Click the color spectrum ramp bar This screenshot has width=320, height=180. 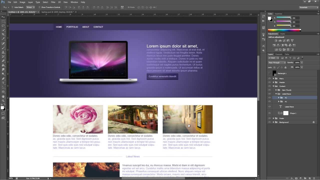[x=284, y=30]
